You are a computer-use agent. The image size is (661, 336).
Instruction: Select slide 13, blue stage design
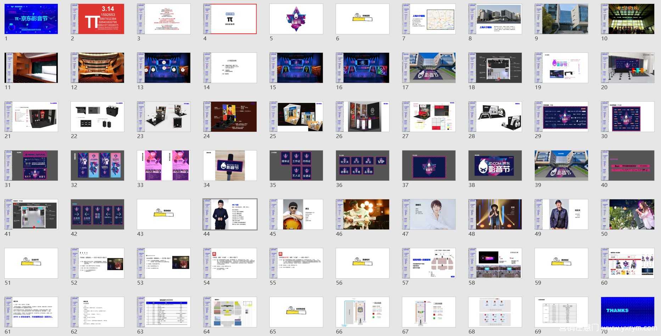point(164,68)
